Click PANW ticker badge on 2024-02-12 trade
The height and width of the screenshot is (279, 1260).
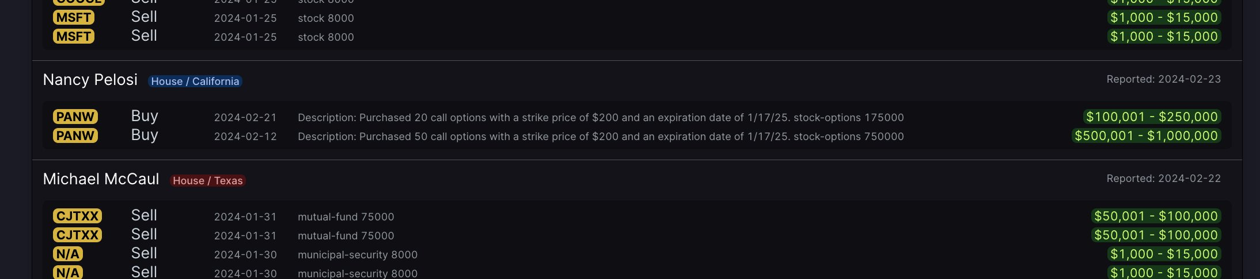click(x=75, y=136)
